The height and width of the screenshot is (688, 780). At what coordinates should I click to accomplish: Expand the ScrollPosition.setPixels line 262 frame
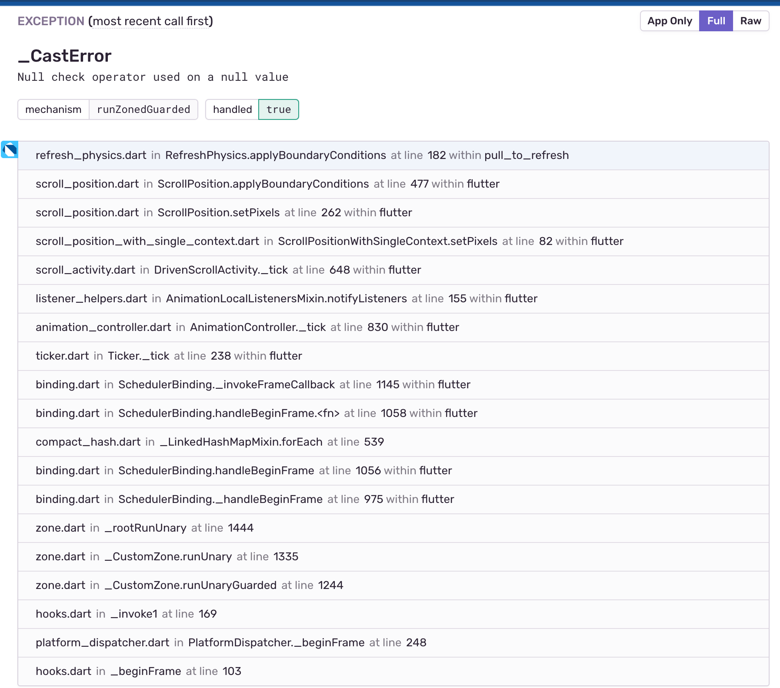tap(393, 213)
